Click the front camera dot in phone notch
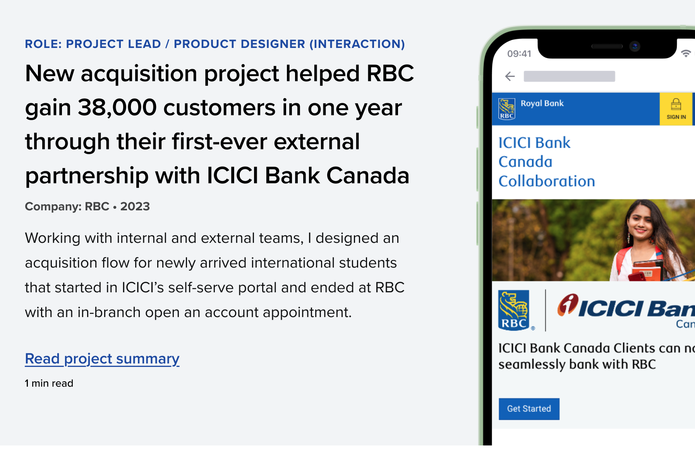The image size is (695, 464). (x=635, y=46)
